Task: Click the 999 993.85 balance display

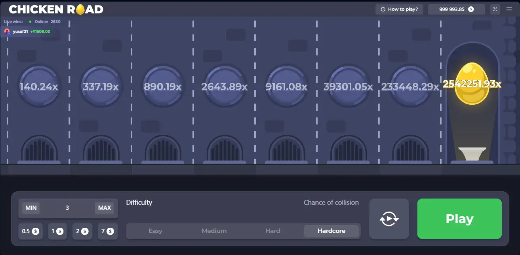Action: [456, 9]
